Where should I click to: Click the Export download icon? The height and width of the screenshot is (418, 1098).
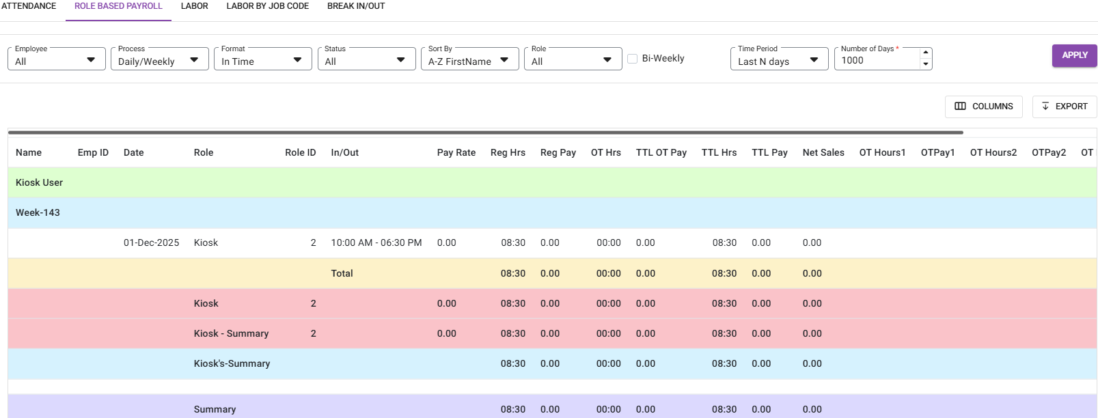[x=1045, y=107]
